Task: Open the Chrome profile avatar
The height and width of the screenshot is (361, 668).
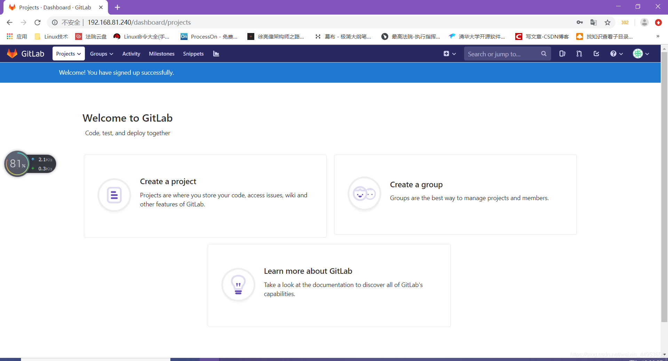Action: [644, 22]
